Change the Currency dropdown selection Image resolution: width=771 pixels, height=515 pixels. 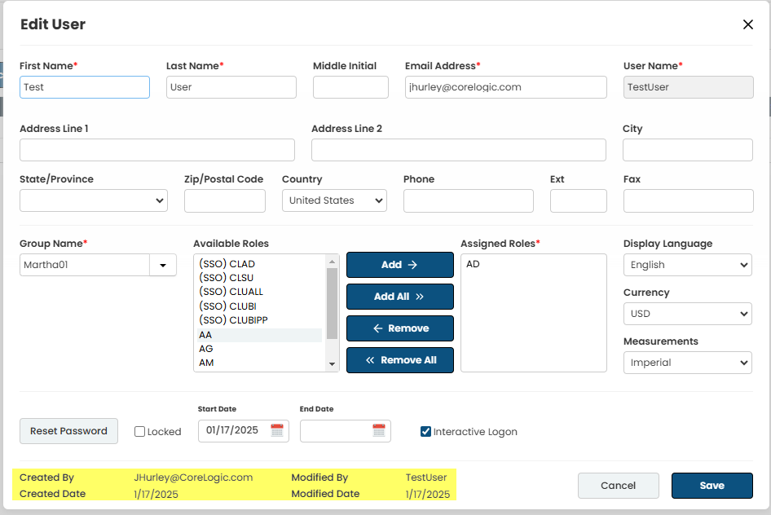tap(687, 314)
